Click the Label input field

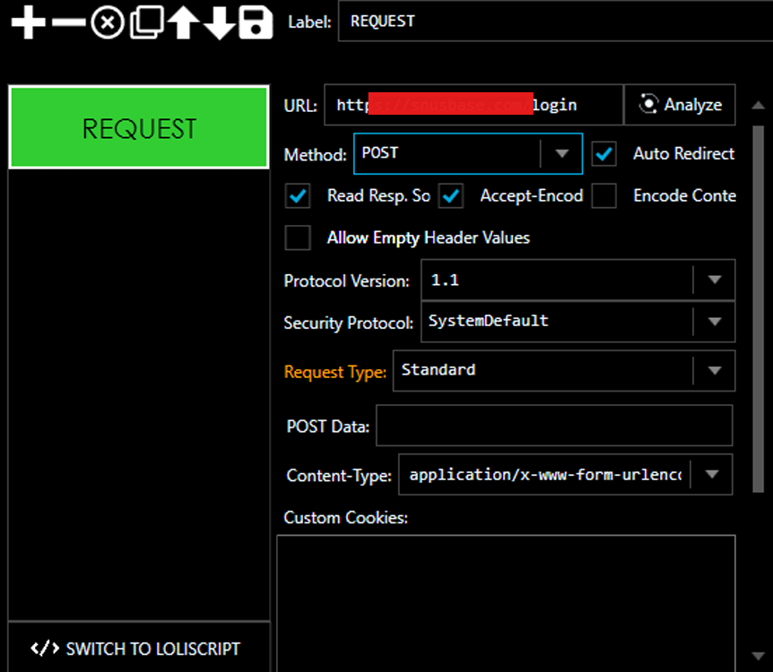556,22
